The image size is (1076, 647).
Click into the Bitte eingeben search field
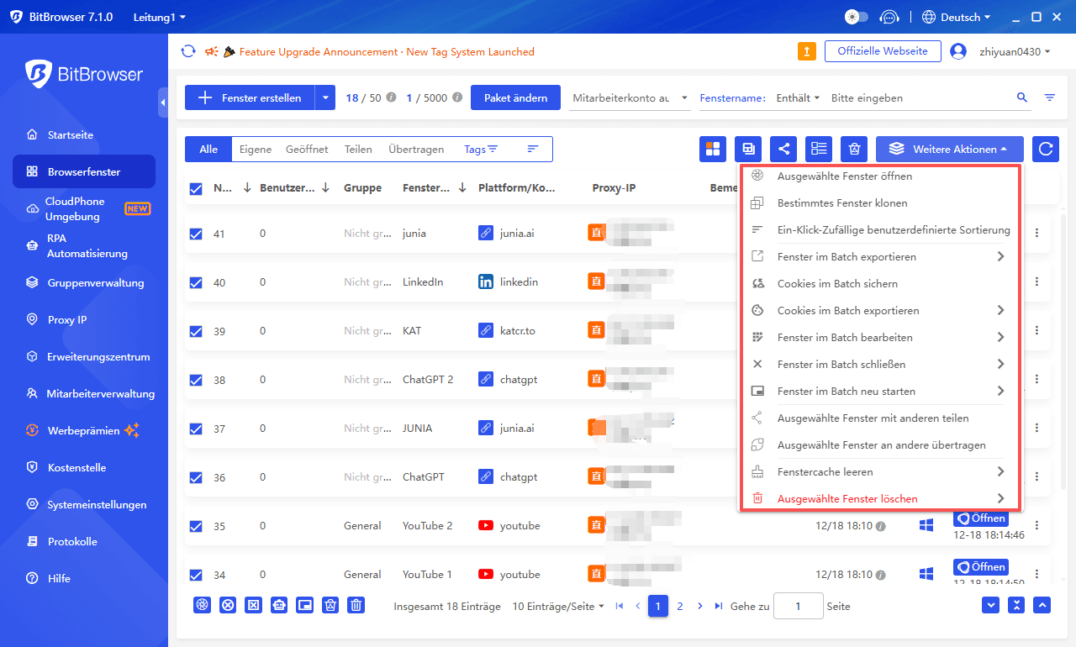pos(920,97)
